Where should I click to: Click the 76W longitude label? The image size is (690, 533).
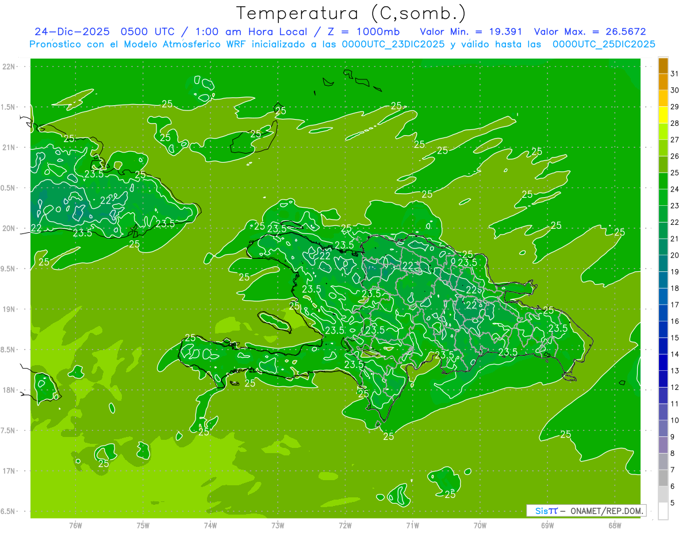(75, 526)
